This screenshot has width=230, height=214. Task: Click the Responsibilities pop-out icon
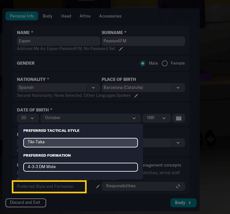[178, 186]
